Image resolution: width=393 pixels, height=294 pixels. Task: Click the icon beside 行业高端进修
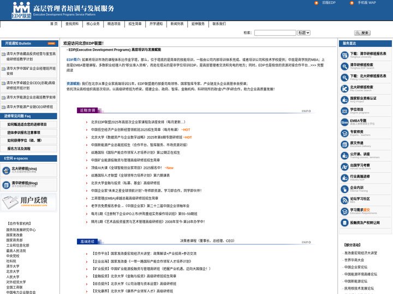pos(344,177)
